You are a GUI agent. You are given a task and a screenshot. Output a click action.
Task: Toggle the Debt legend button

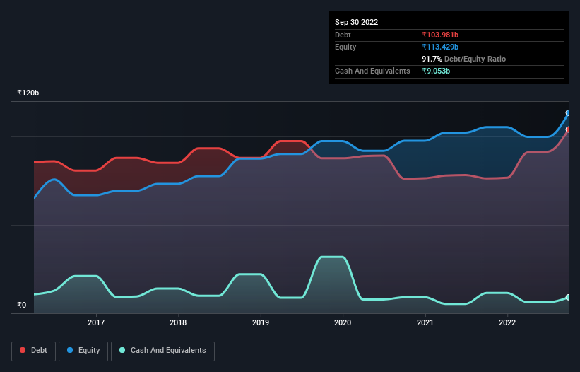point(33,351)
